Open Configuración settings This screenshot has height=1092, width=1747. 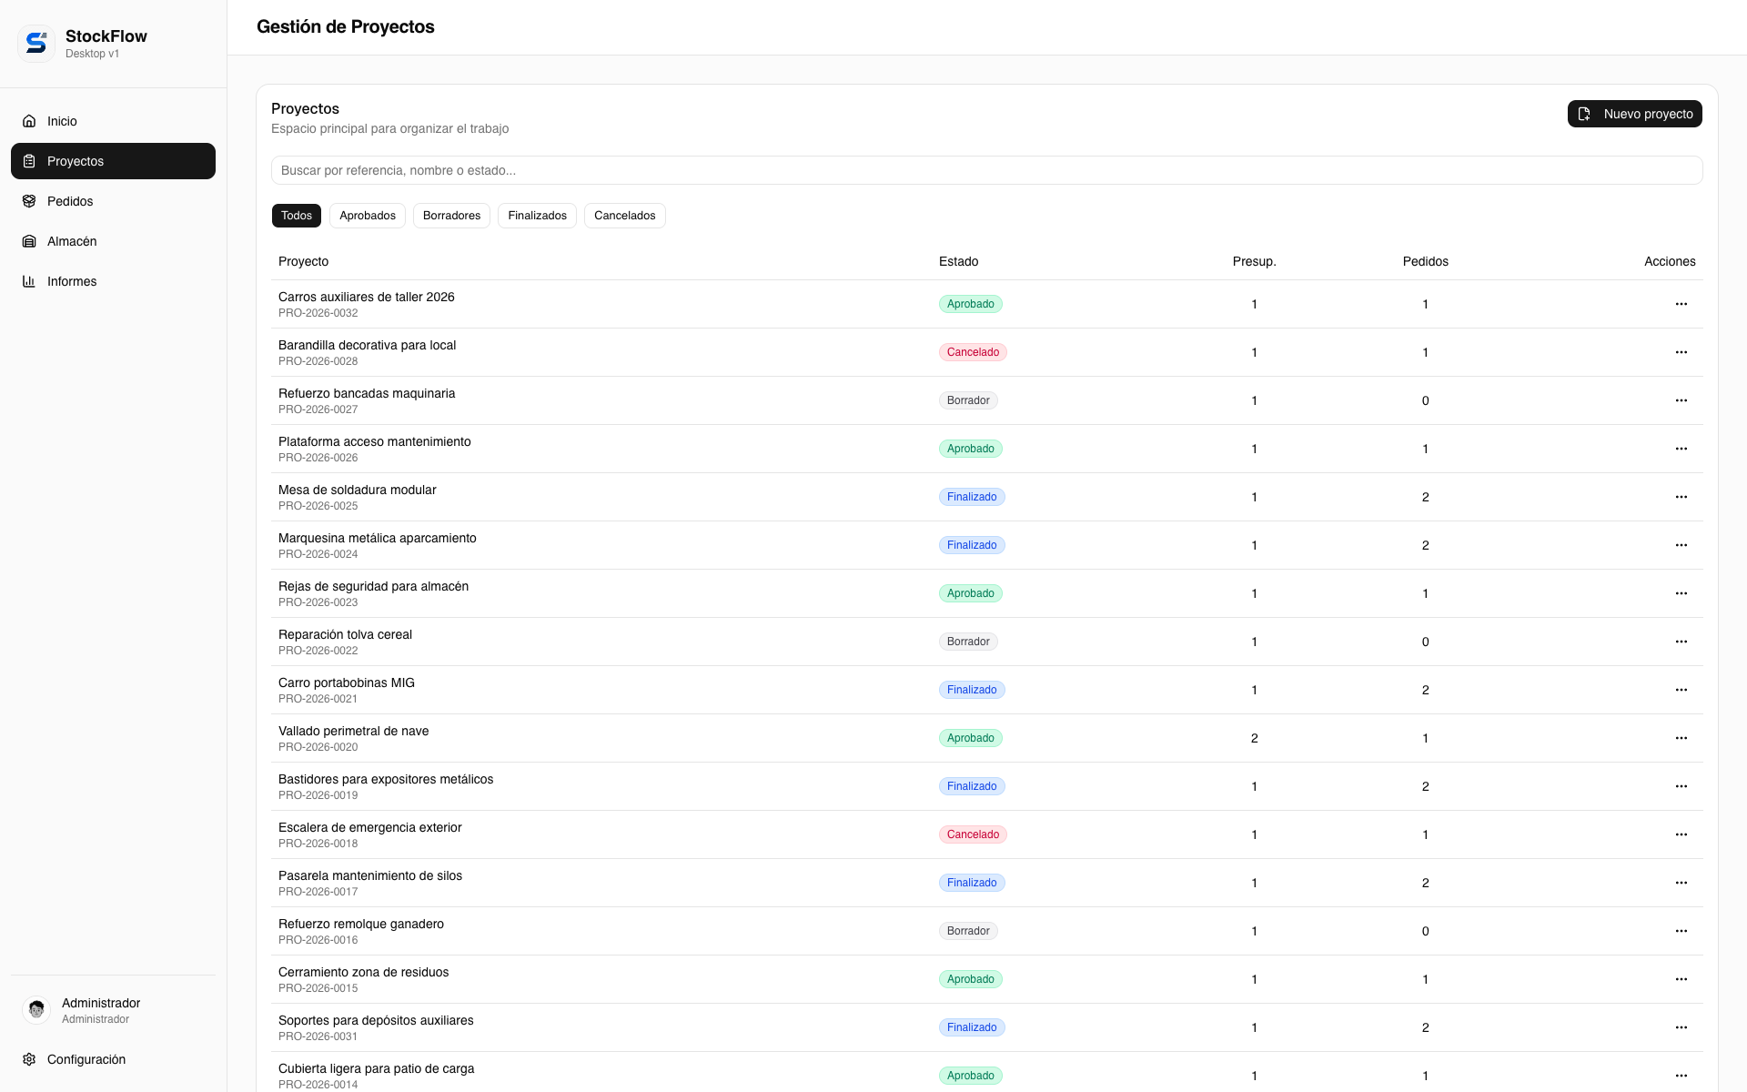pyautogui.click(x=113, y=1059)
